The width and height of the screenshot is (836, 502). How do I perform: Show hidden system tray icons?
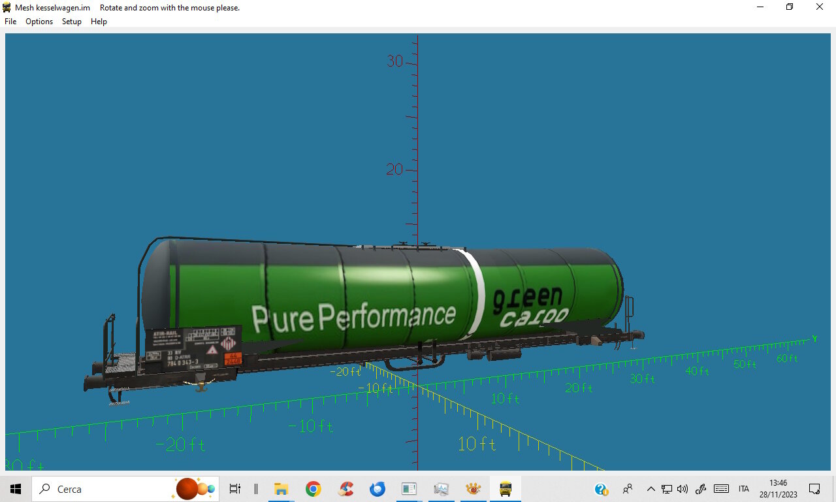pyautogui.click(x=651, y=489)
